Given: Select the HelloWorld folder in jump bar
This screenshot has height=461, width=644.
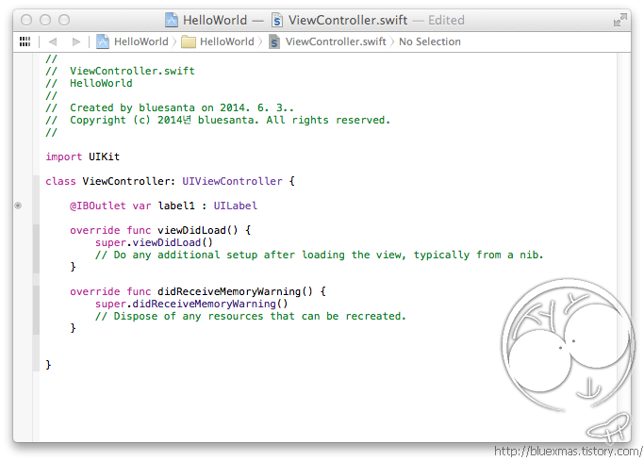Looking at the screenshot, I should pos(218,41).
